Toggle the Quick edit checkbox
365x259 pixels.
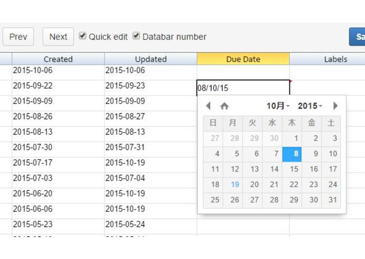coord(82,36)
